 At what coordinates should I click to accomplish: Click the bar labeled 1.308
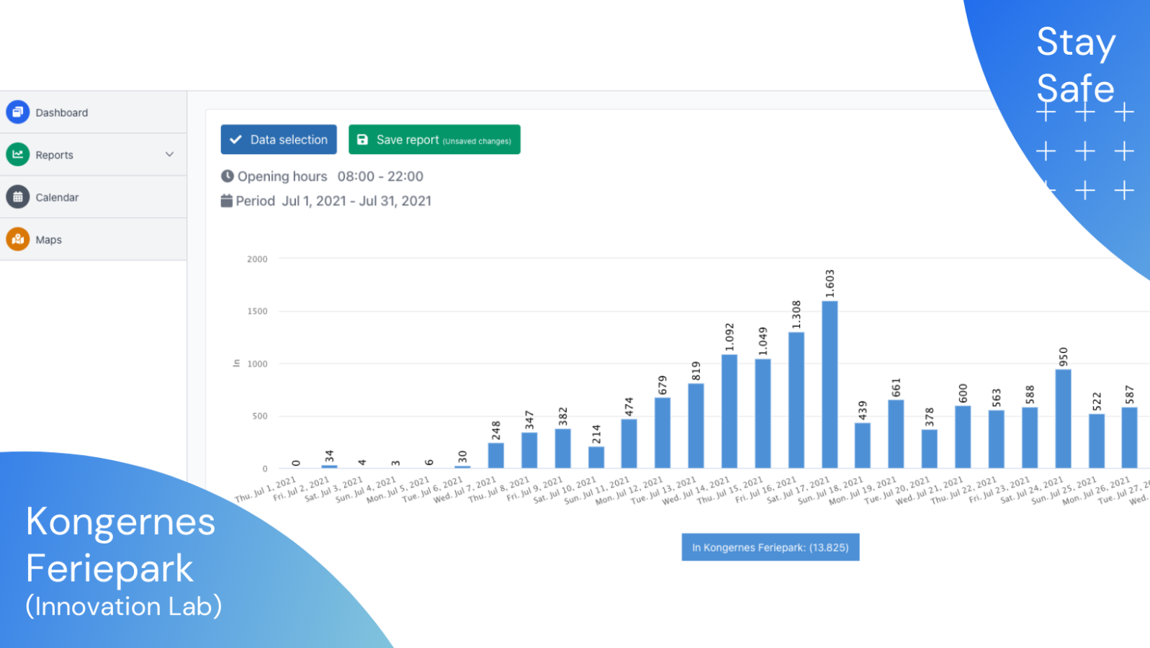(796, 400)
